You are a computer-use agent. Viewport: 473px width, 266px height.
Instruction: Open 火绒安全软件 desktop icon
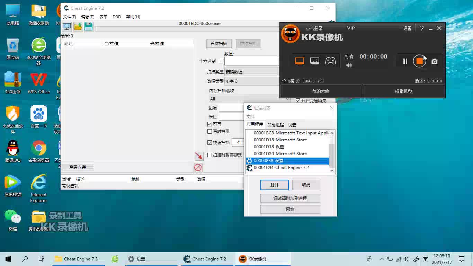pyautogui.click(x=13, y=120)
